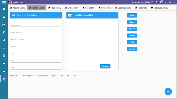Click the lines icon in Enter Hotel Details header
This screenshot has height=99, width=177.
(14, 15)
